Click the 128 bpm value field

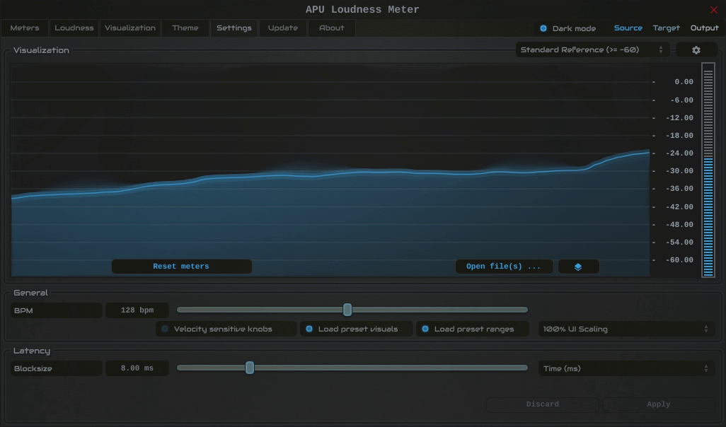click(x=137, y=310)
